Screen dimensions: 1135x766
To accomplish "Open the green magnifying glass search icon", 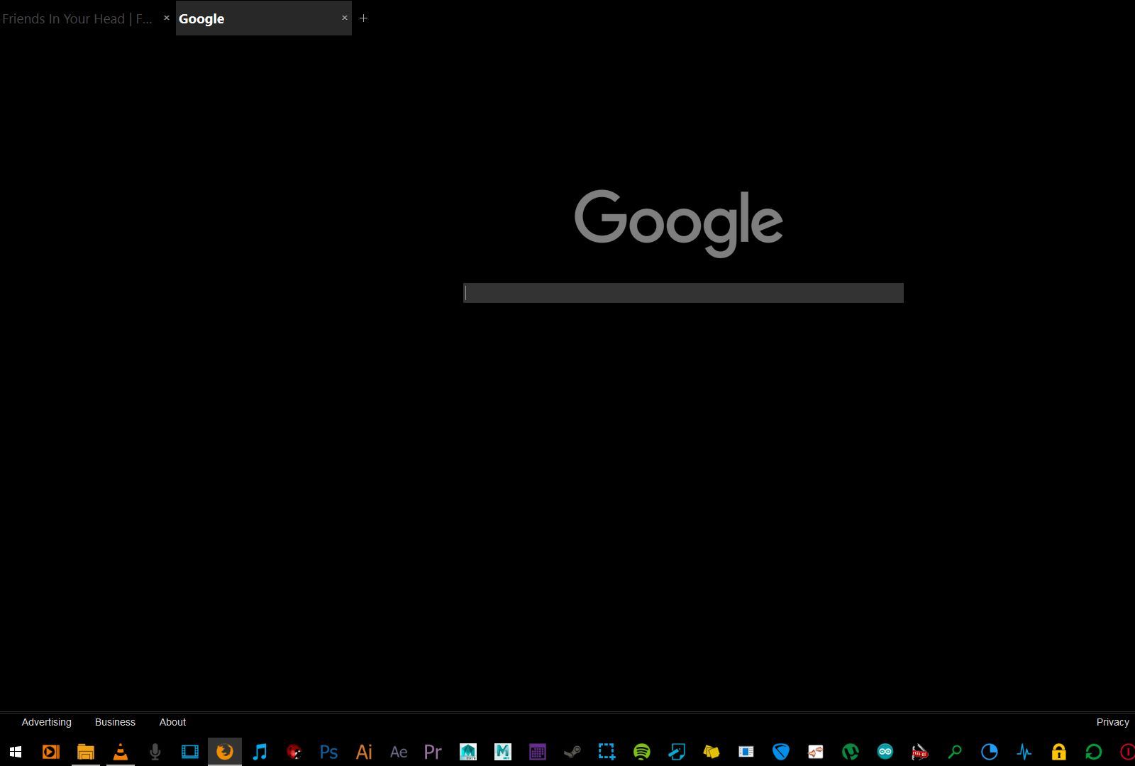I will coord(954,752).
